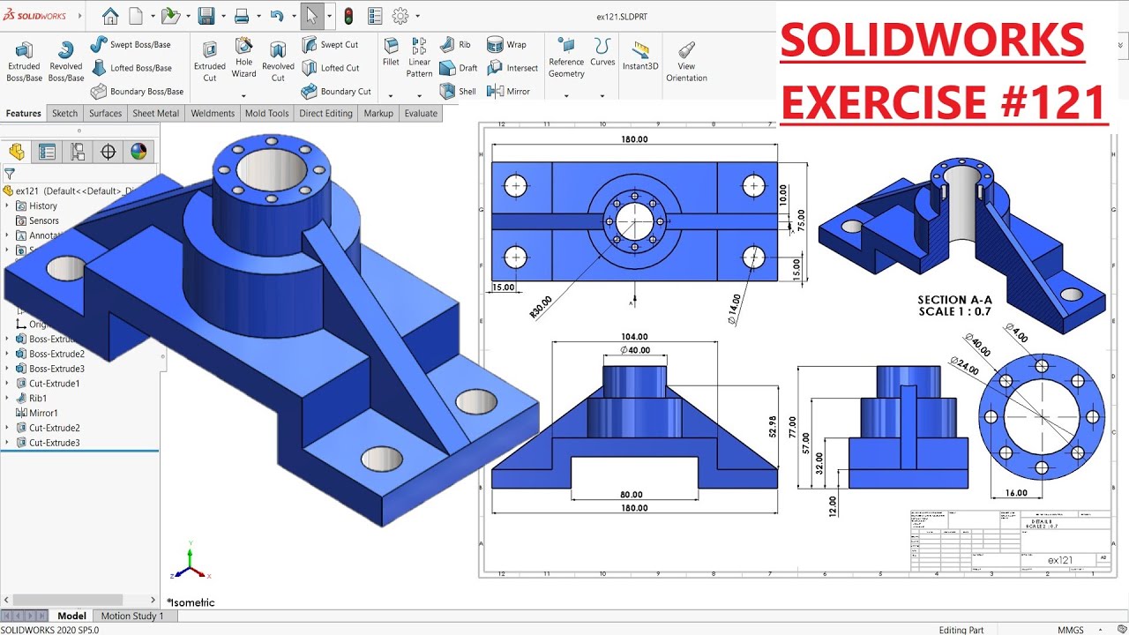Open dropdown arrow next to Options gear

click(417, 16)
